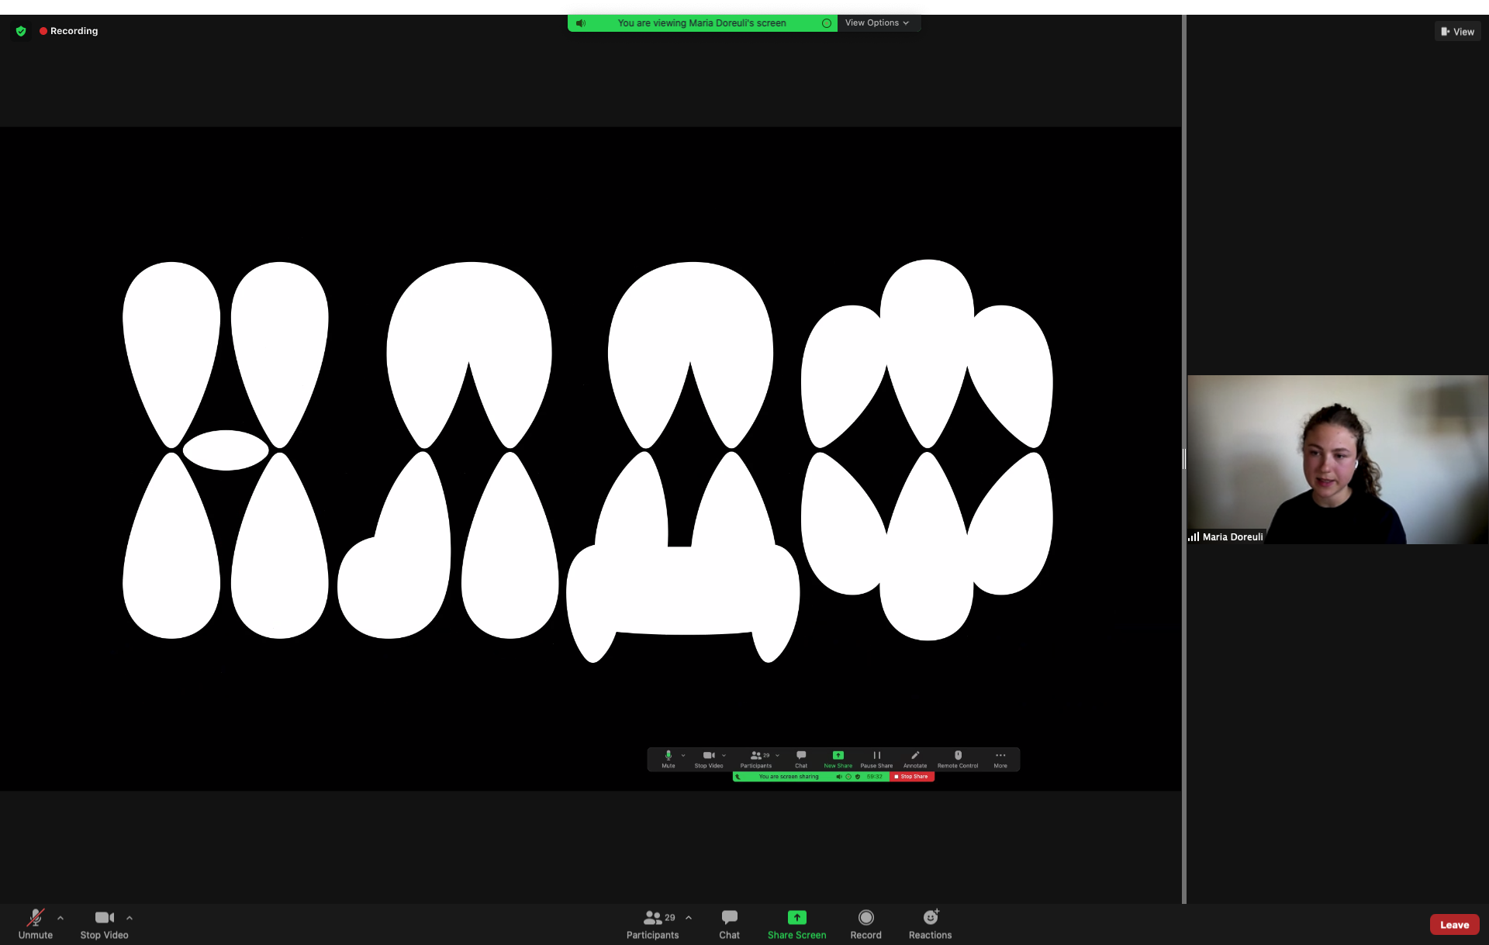Click Stop Video camera button
The width and height of the screenshot is (1489, 945).
[x=104, y=923]
